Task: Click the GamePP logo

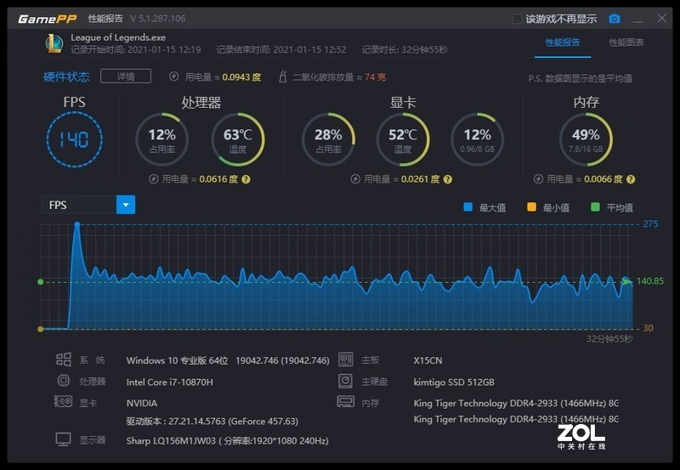Action: point(48,19)
